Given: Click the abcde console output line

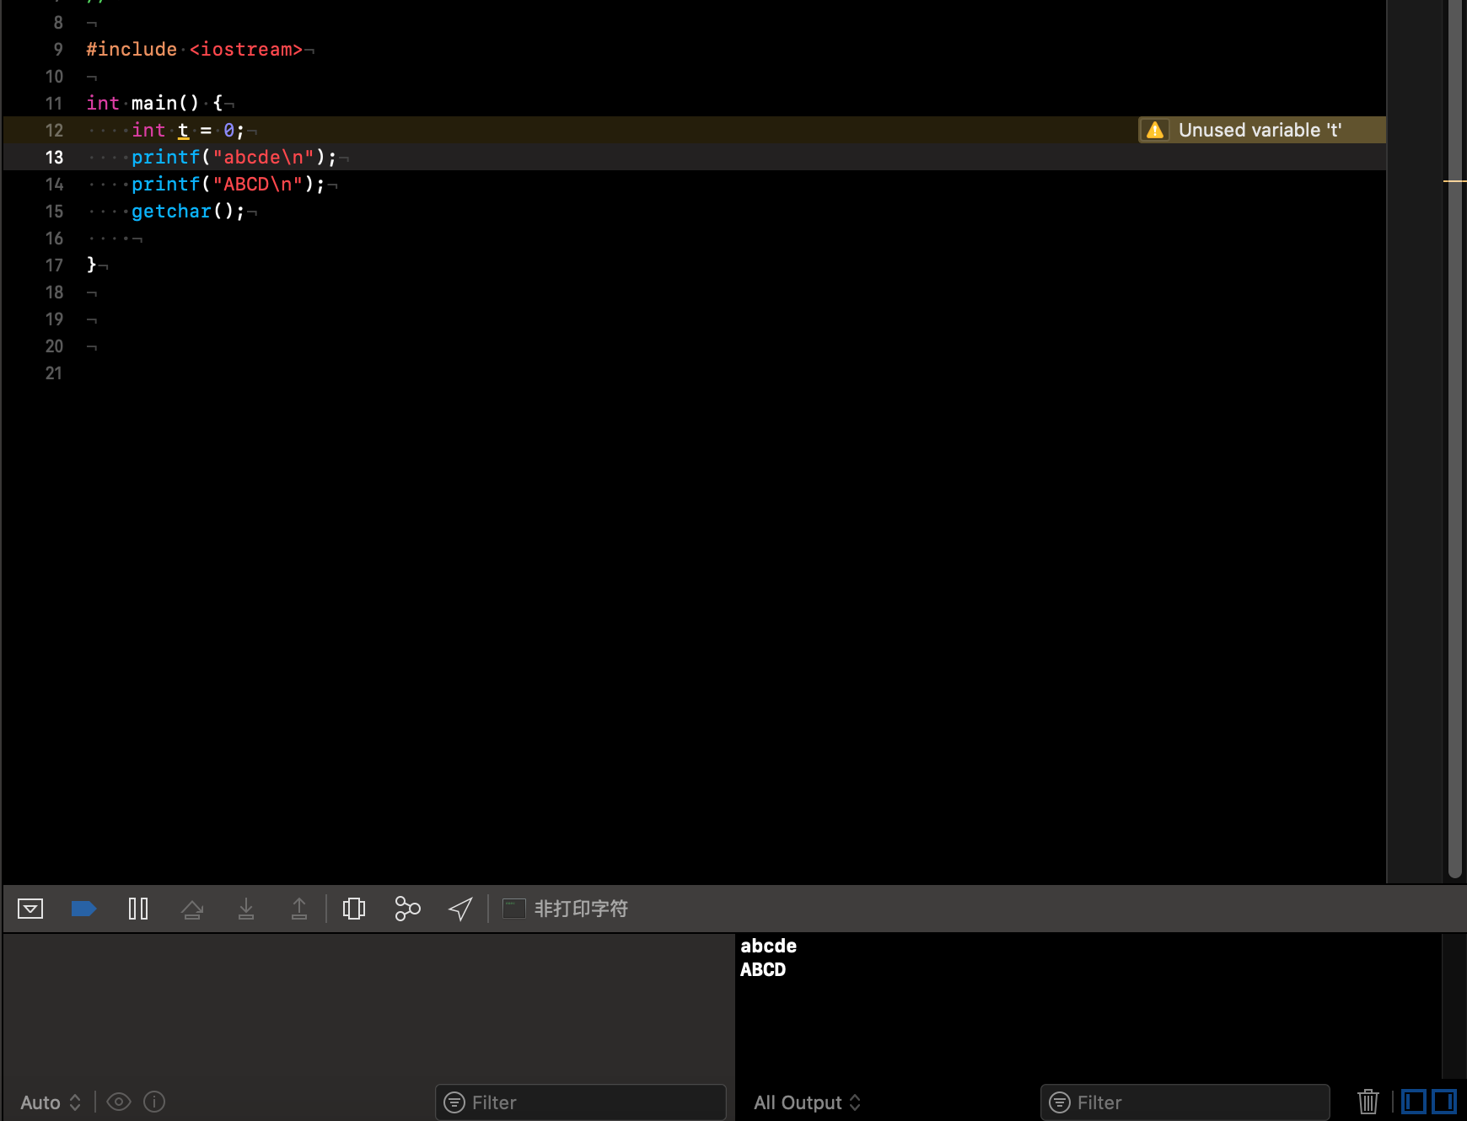Looking at the screenshot, I should tap(768, 946).
